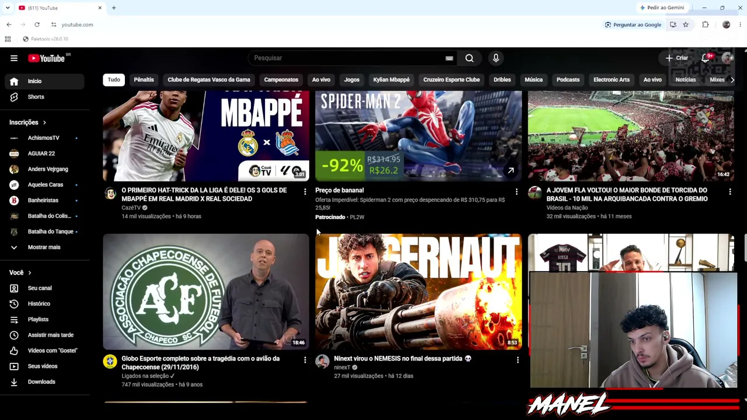Image resolution: width=747 pixels, height=420 pixels.
Task: Open the Chrome apps grid shortcut
Action: (8, 39)
